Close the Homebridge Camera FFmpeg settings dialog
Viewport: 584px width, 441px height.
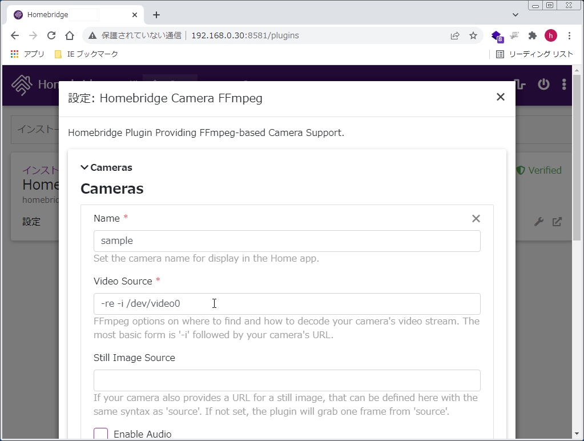(501, 97)
